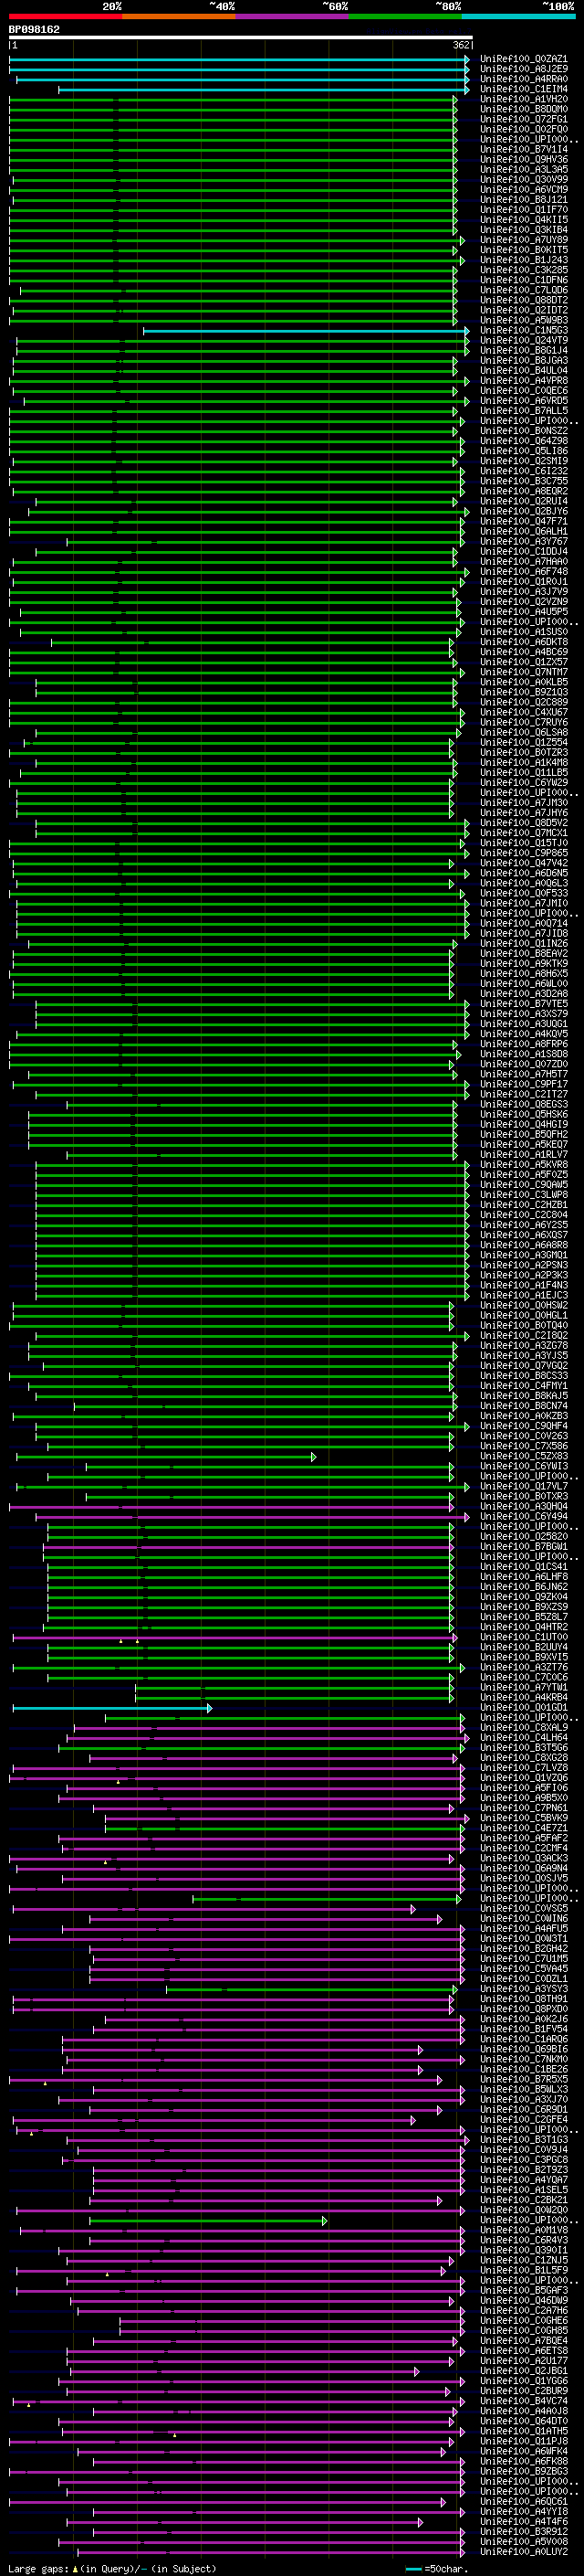Select the UniRef100_B1L5F9 label
The width and height of the screenshot is (584, 2576).
[x=523, y=2270]
